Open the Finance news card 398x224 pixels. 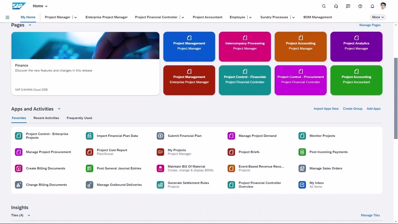tap(85, 63)
